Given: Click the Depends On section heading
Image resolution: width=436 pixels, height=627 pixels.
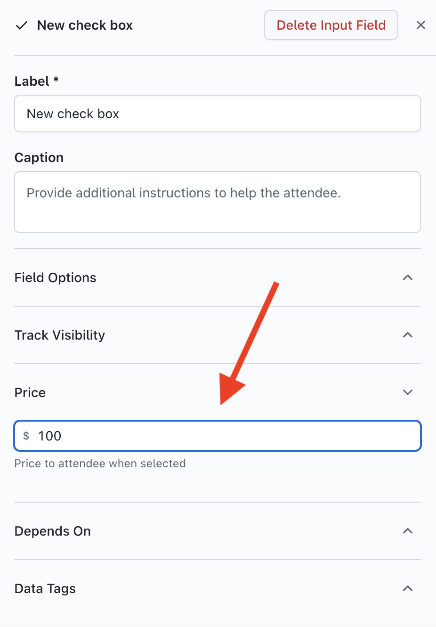Looking at the screenshot, I should pos(53,531).
